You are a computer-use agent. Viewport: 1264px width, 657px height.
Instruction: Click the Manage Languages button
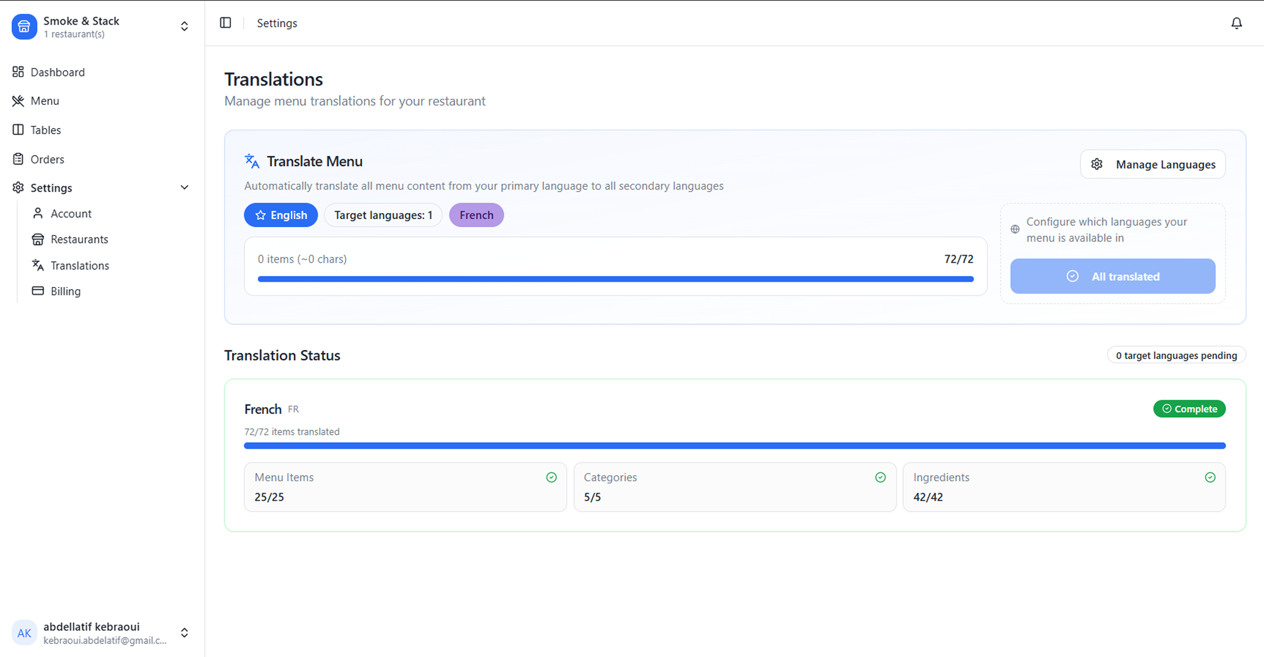click(1153, 165)
